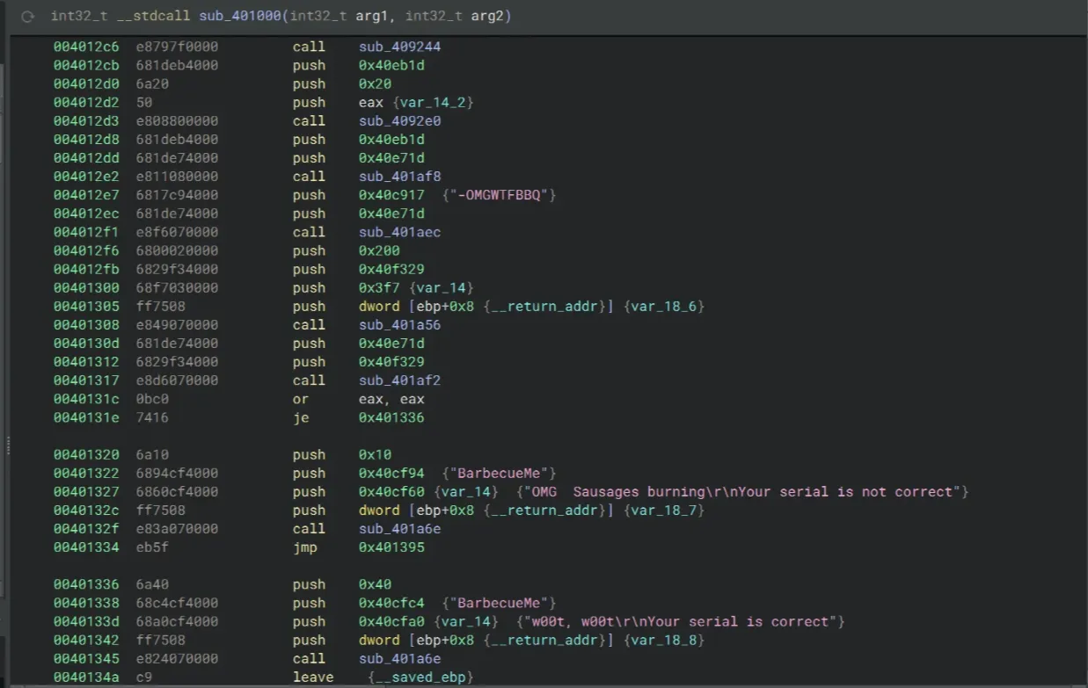This screenshot has width=1088, height=688.
Task: Select address 0x40cf94 in failure block
Action: pos(391,474)
